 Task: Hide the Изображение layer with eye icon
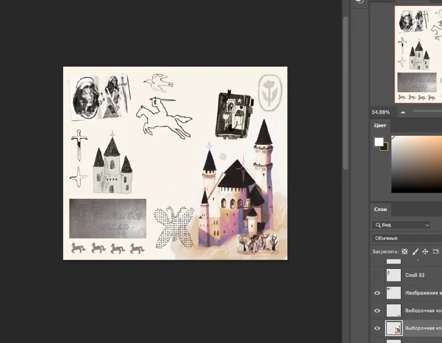(x=377, y=293)
